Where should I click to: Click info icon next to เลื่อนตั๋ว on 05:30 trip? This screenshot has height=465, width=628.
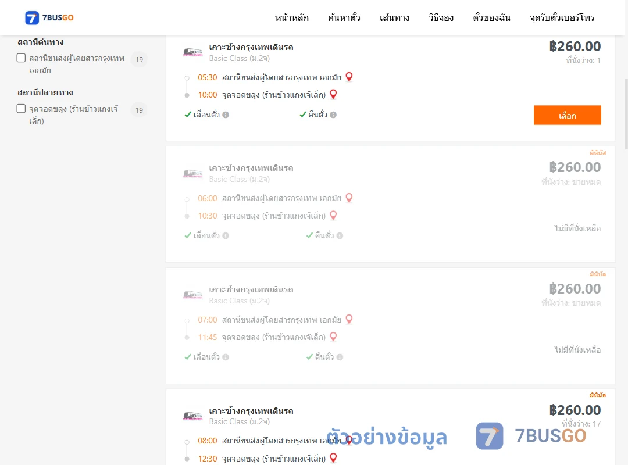pyautogui.click(x=226, y=115)
